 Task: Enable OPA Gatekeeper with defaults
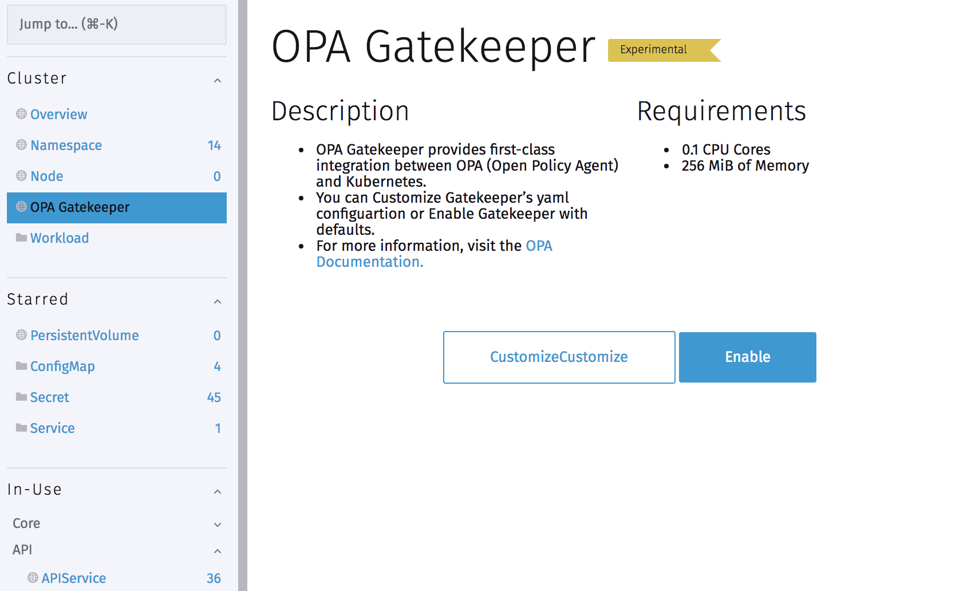747,357
